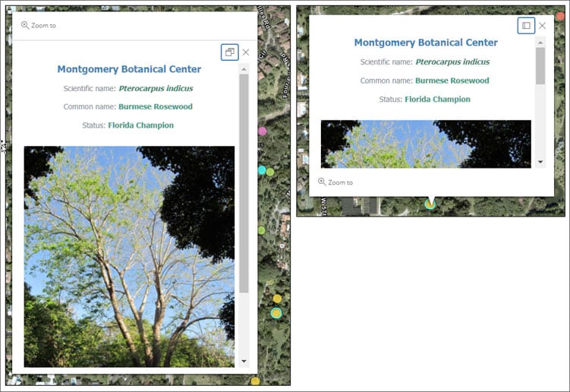Select the pink map point on left map
The image size is (570, 392).
263,131
